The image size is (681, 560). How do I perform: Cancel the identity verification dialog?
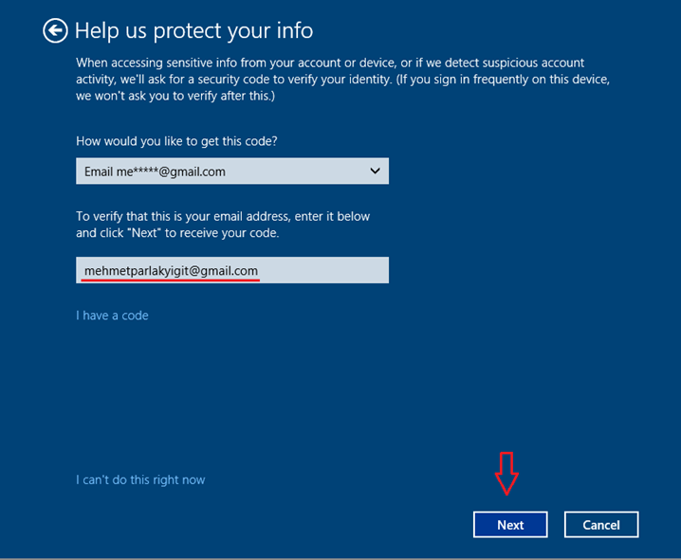coord(601,524)
